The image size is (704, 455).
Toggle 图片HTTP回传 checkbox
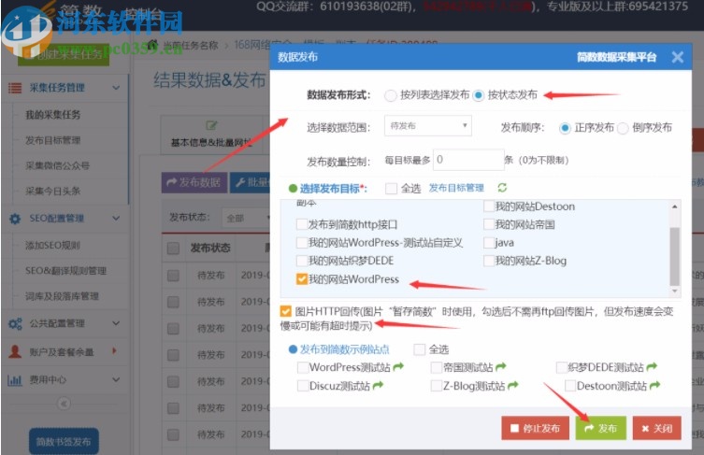[x=285, y=311]
